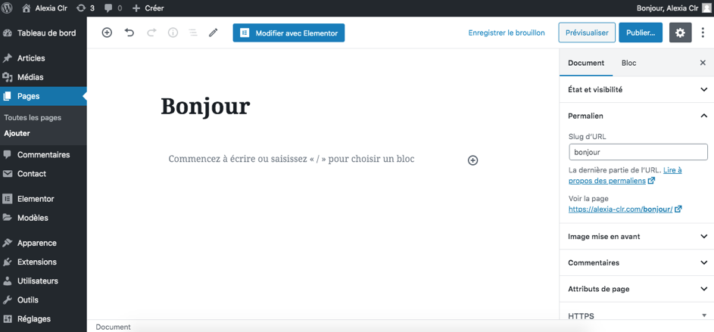Click the Prévisualiser button
Viewport: 714px width, 332px height.
[x=587, y=33]
